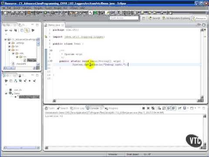Switch to the Tasks tab
Screen dimensions: 209x157
point(50,108)
